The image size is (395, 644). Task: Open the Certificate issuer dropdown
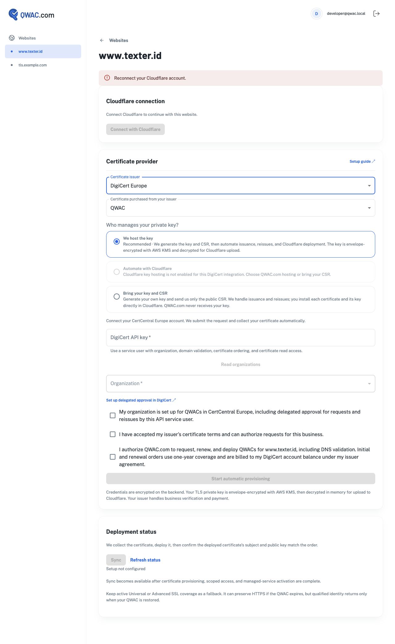click(241, 186)
